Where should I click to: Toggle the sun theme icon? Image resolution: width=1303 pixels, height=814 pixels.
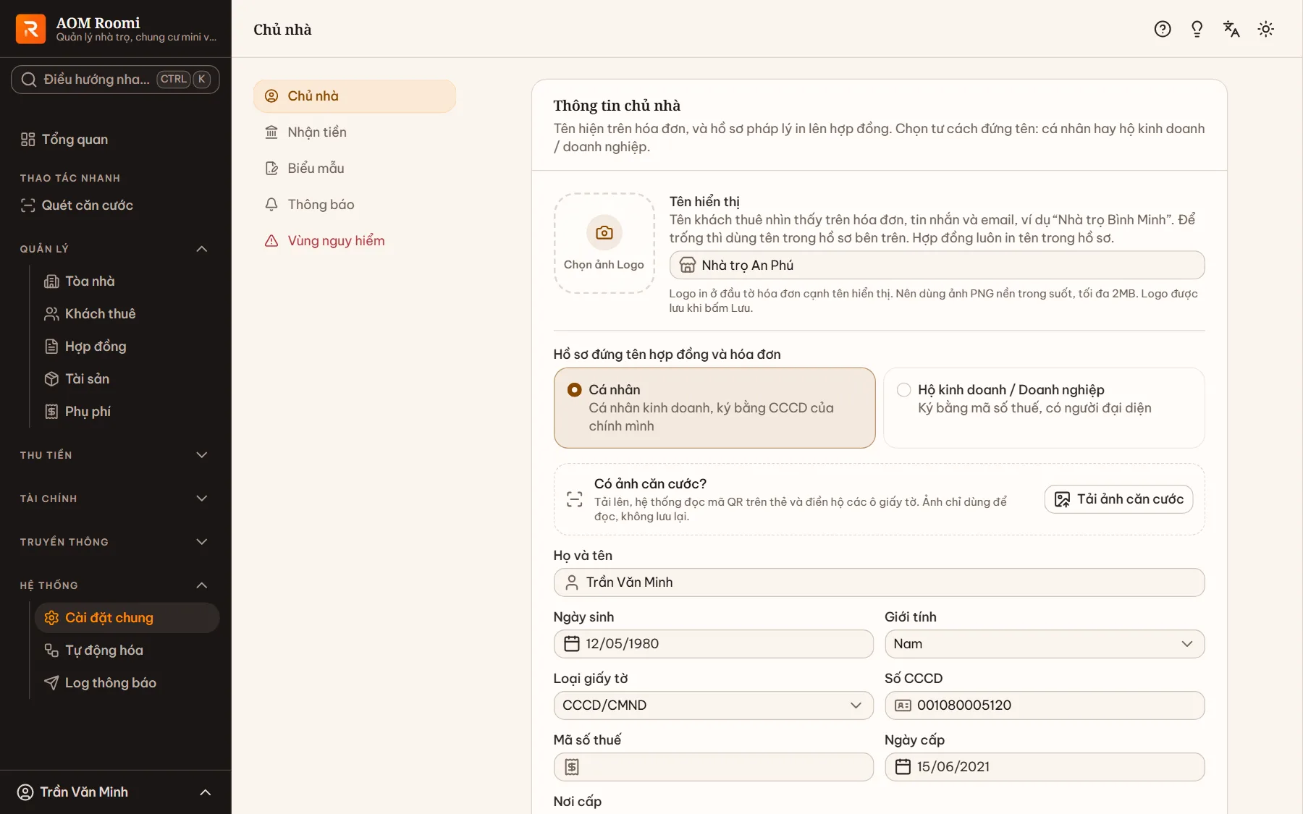click(x=1266, y=29)
